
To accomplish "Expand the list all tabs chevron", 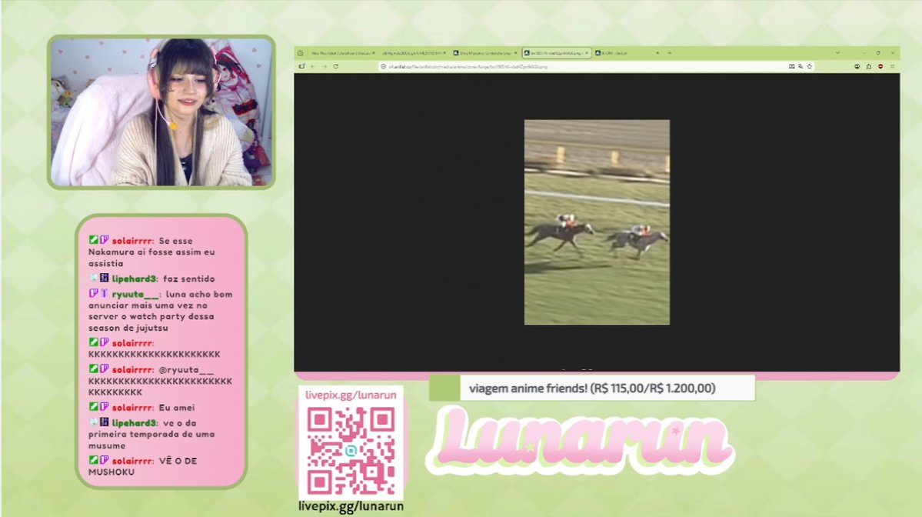I will [x=837, y=53].
